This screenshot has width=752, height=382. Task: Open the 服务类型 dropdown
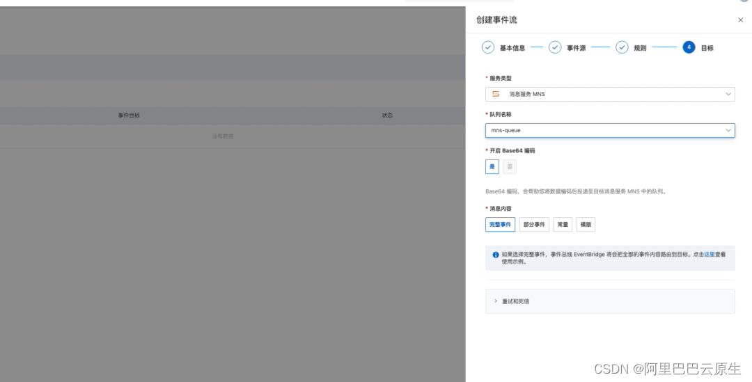[x=610, y=94]
